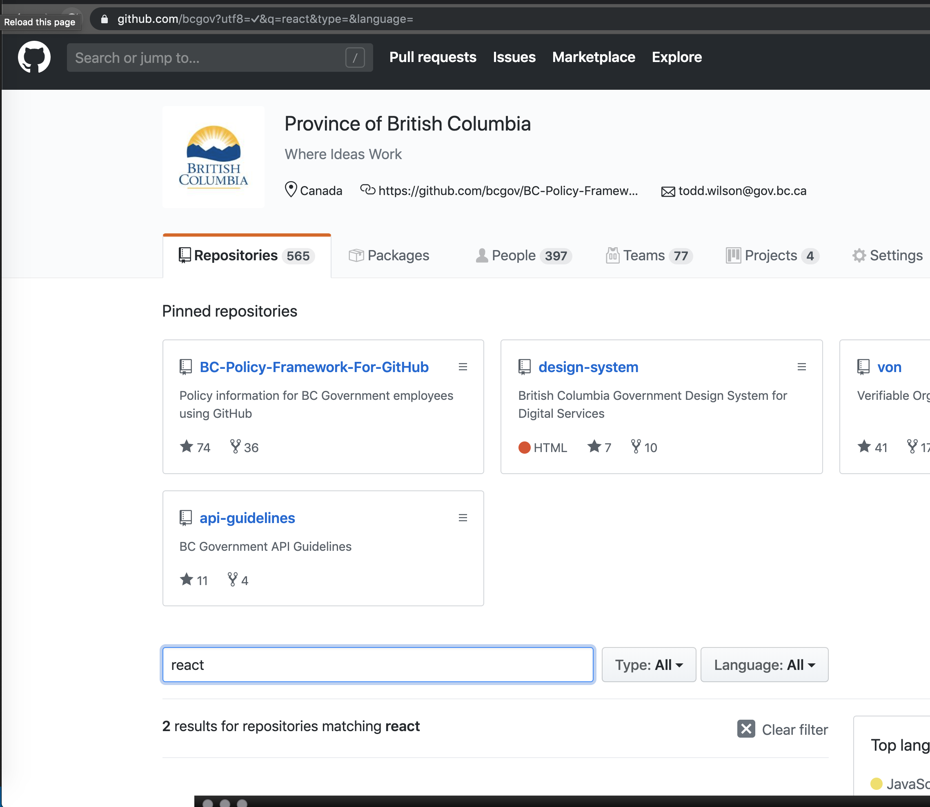This screenshot has height=807, width=930.
Task: Focus the 'Search or jump to' field
Action: [x=220, y=58]
